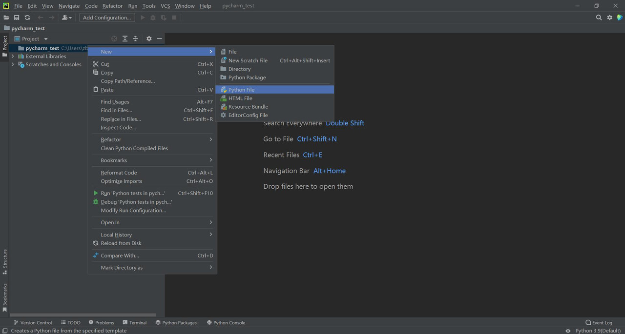Open the Python Console tool window tab
The image size is (625, 334).
click(x=226, y=323)
